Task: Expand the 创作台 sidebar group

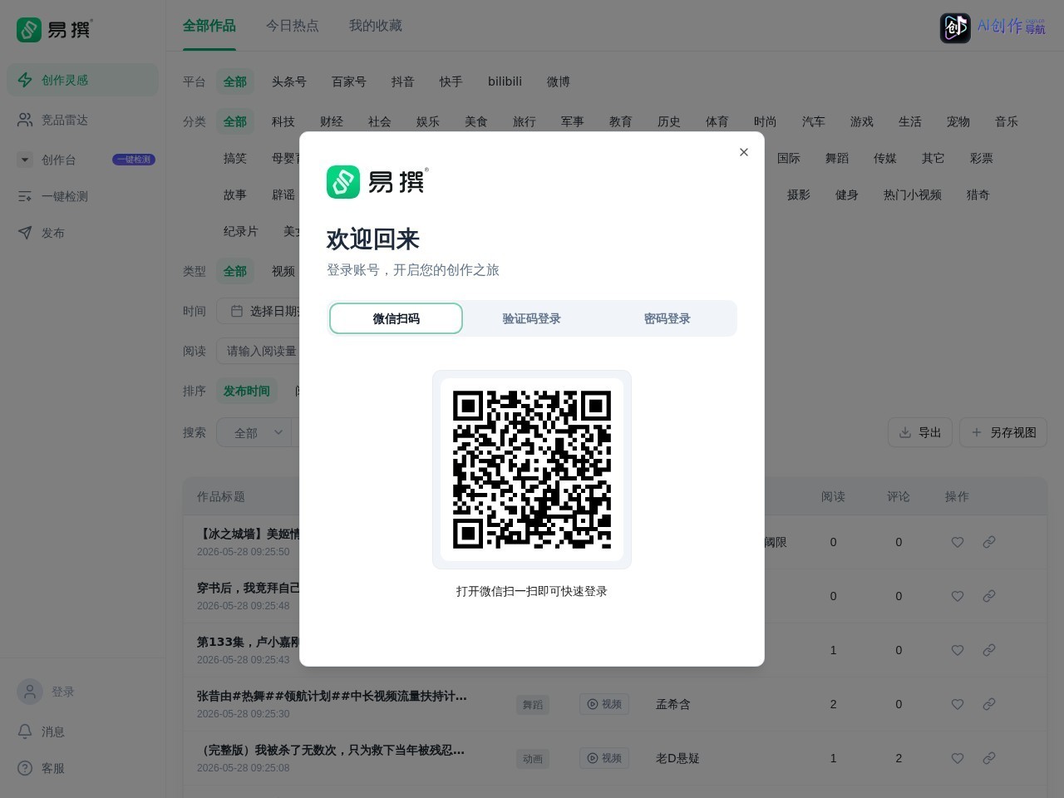Action: (25, 160)
